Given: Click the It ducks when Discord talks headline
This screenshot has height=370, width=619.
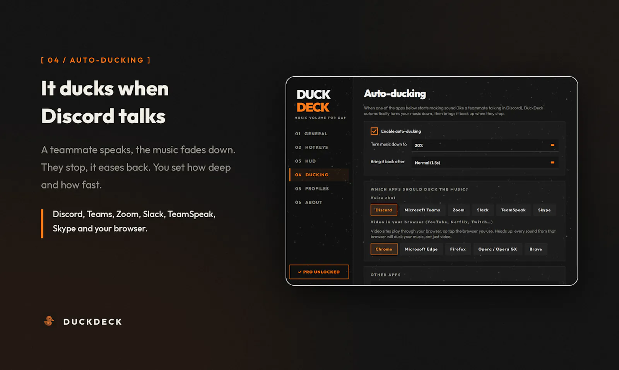Looking at the screenshot, I should pos(105,102).
